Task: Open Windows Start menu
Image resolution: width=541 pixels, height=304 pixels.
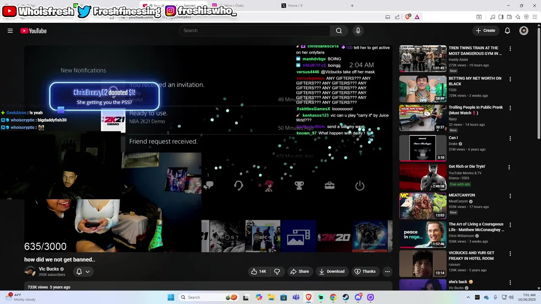Action: point(171,297)
